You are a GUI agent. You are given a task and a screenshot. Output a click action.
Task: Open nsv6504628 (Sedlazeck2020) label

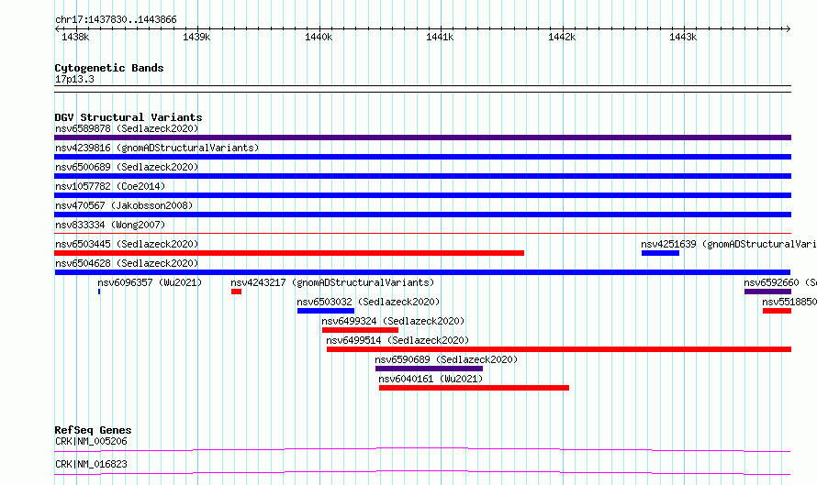pos(127,263)
